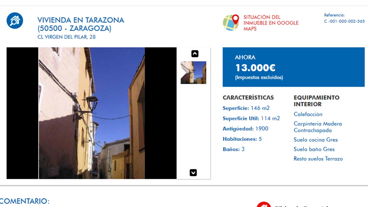Click the 13.000€ price banner
This screenshot has width=368, height=207.
293,67
